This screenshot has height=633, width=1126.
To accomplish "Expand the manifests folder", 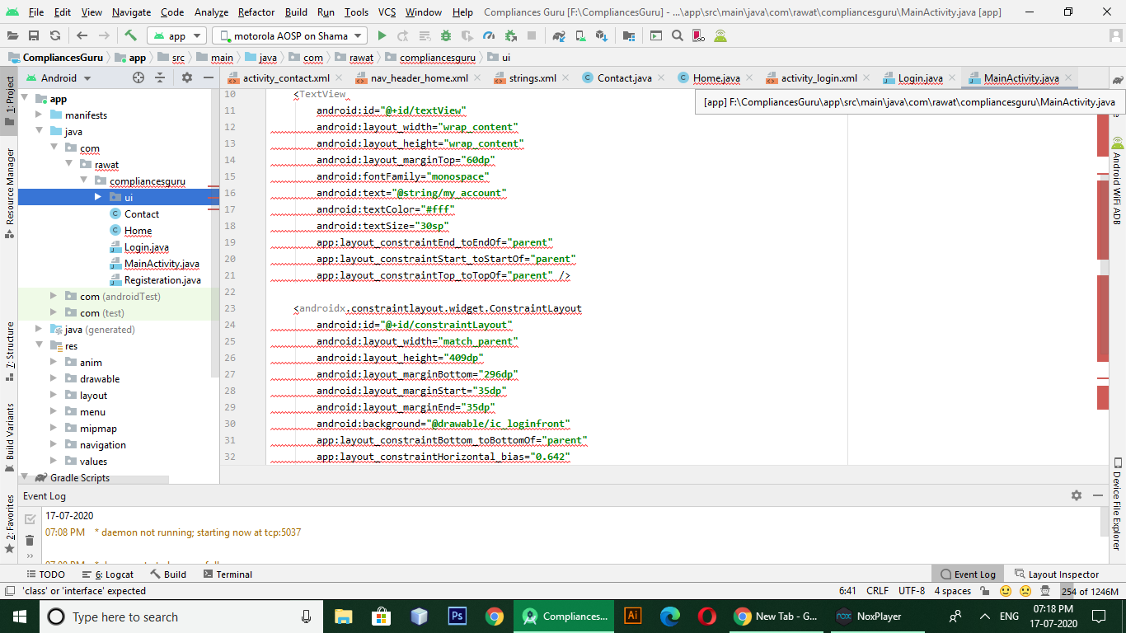I will [x=39, y=115].
